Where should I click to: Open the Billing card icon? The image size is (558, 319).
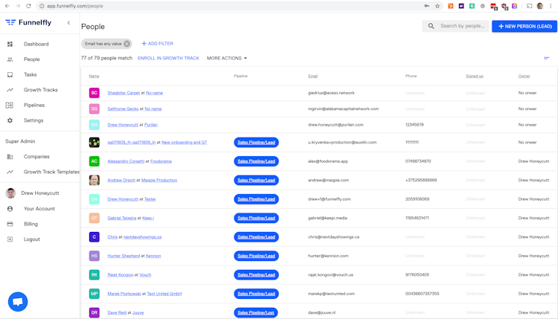[x=10, y=224]
